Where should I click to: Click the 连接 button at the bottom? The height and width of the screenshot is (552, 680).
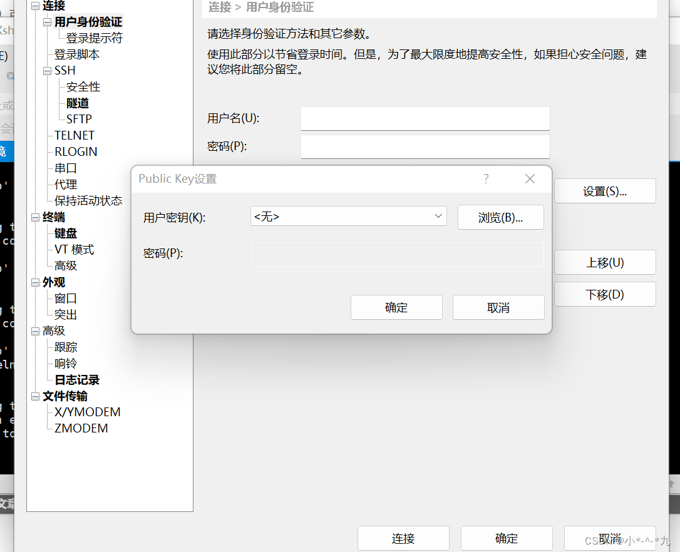pos(403,538)
